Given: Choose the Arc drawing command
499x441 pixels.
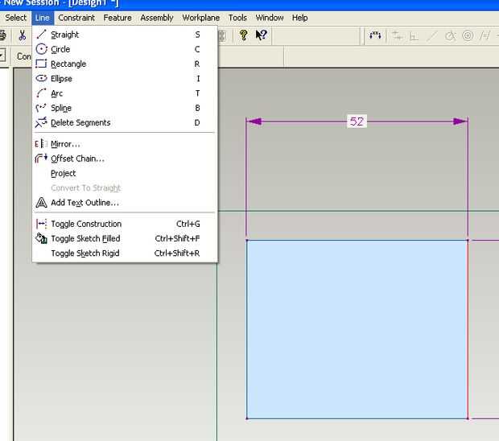Looking at the screenshot, I should pos(125,93).
